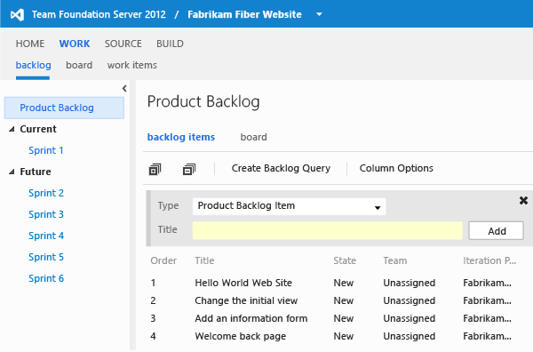Open the work items sub-tab
The height and width of the screenshot is (352, 533).
(x=132, y=65)
